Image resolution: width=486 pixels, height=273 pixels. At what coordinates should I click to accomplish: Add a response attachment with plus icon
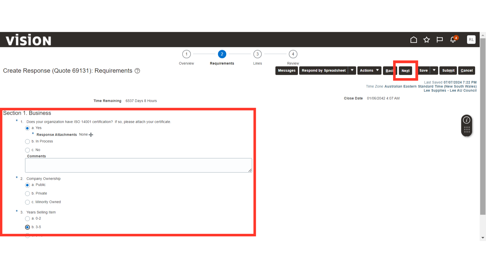coord(91,135)
